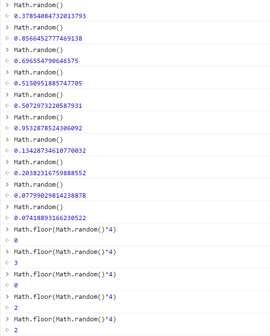Select the output value 0.37854084732013793
This screenshot has width=270, height=336.
50,16
